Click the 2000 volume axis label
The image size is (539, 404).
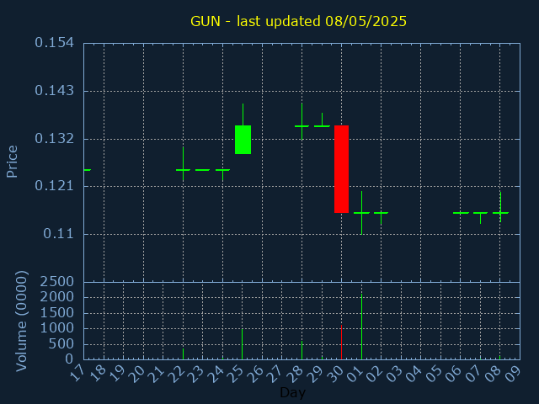[57, 297]
